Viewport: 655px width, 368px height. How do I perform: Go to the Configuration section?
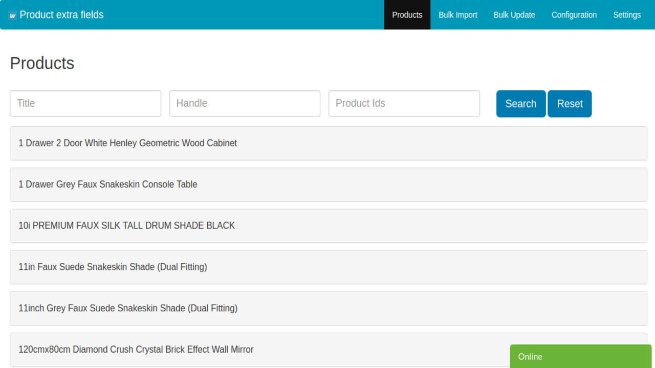pyautogui.click(x=574, y=15)
